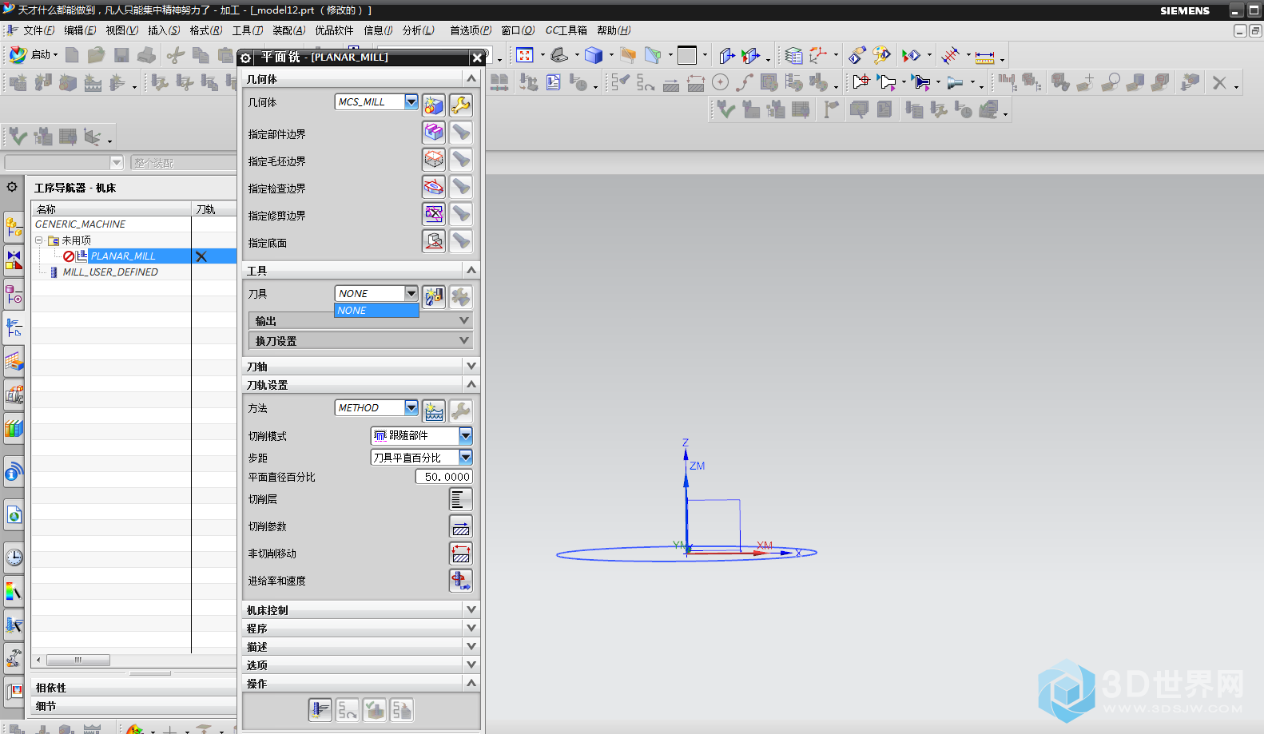Expand the 程序 section
The image size is (1264, 734).
(x=361, y=628)
